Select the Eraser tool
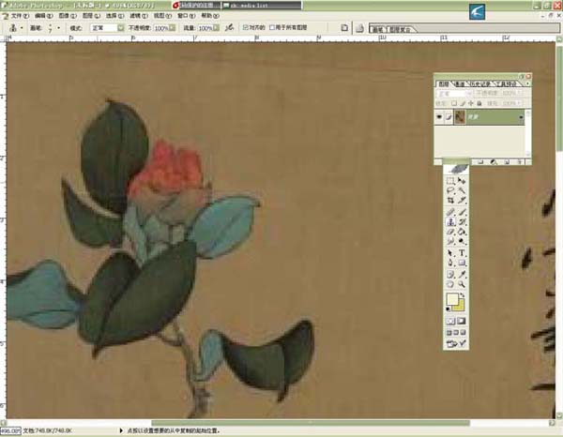 [x=450, y=232]
